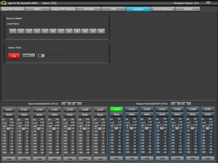The height and width of the screenshot is (163, 218).
Task: Click the Active Time slider handle
Action: pos(42,56)
